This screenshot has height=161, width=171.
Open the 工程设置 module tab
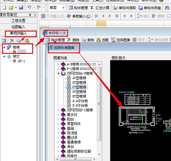(19, 21)
